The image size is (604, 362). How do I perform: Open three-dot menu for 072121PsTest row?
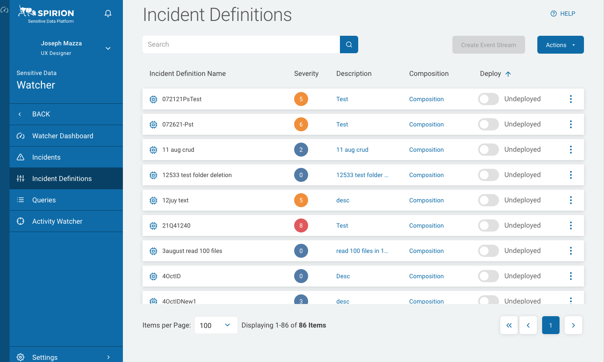[570, 99]
